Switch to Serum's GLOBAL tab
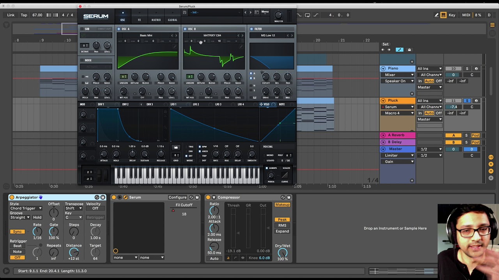499x280 pixels. click(172, 16)
